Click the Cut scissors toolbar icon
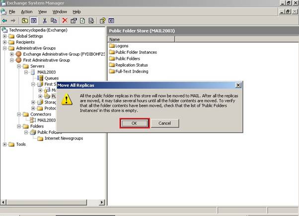The height and width of the screenshot is (216, 299). pos(45,20)
